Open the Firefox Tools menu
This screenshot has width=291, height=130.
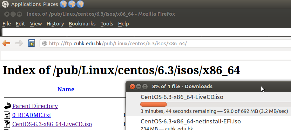click(107, 24)
